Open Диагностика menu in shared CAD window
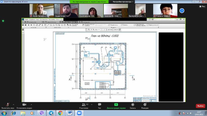This screenshot has width=207, height=116. [43, 20]
